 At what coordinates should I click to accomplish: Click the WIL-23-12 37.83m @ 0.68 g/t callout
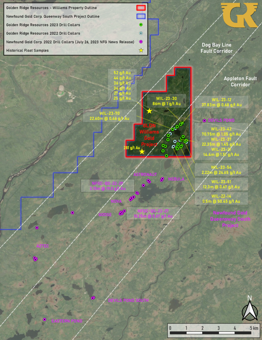[x=222, y=102]
